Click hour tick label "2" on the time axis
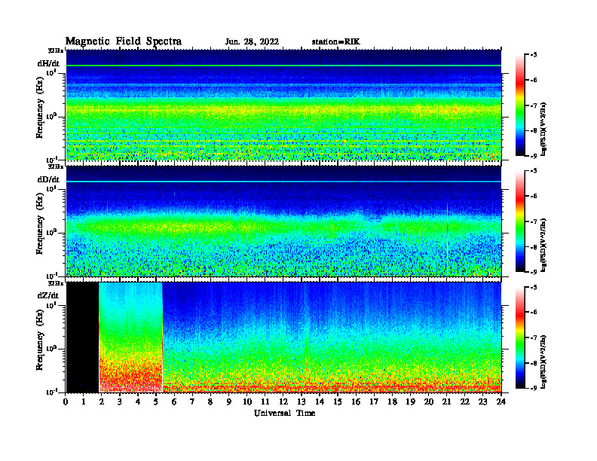Viewport: 597px width, 461px height. (102, 402)
